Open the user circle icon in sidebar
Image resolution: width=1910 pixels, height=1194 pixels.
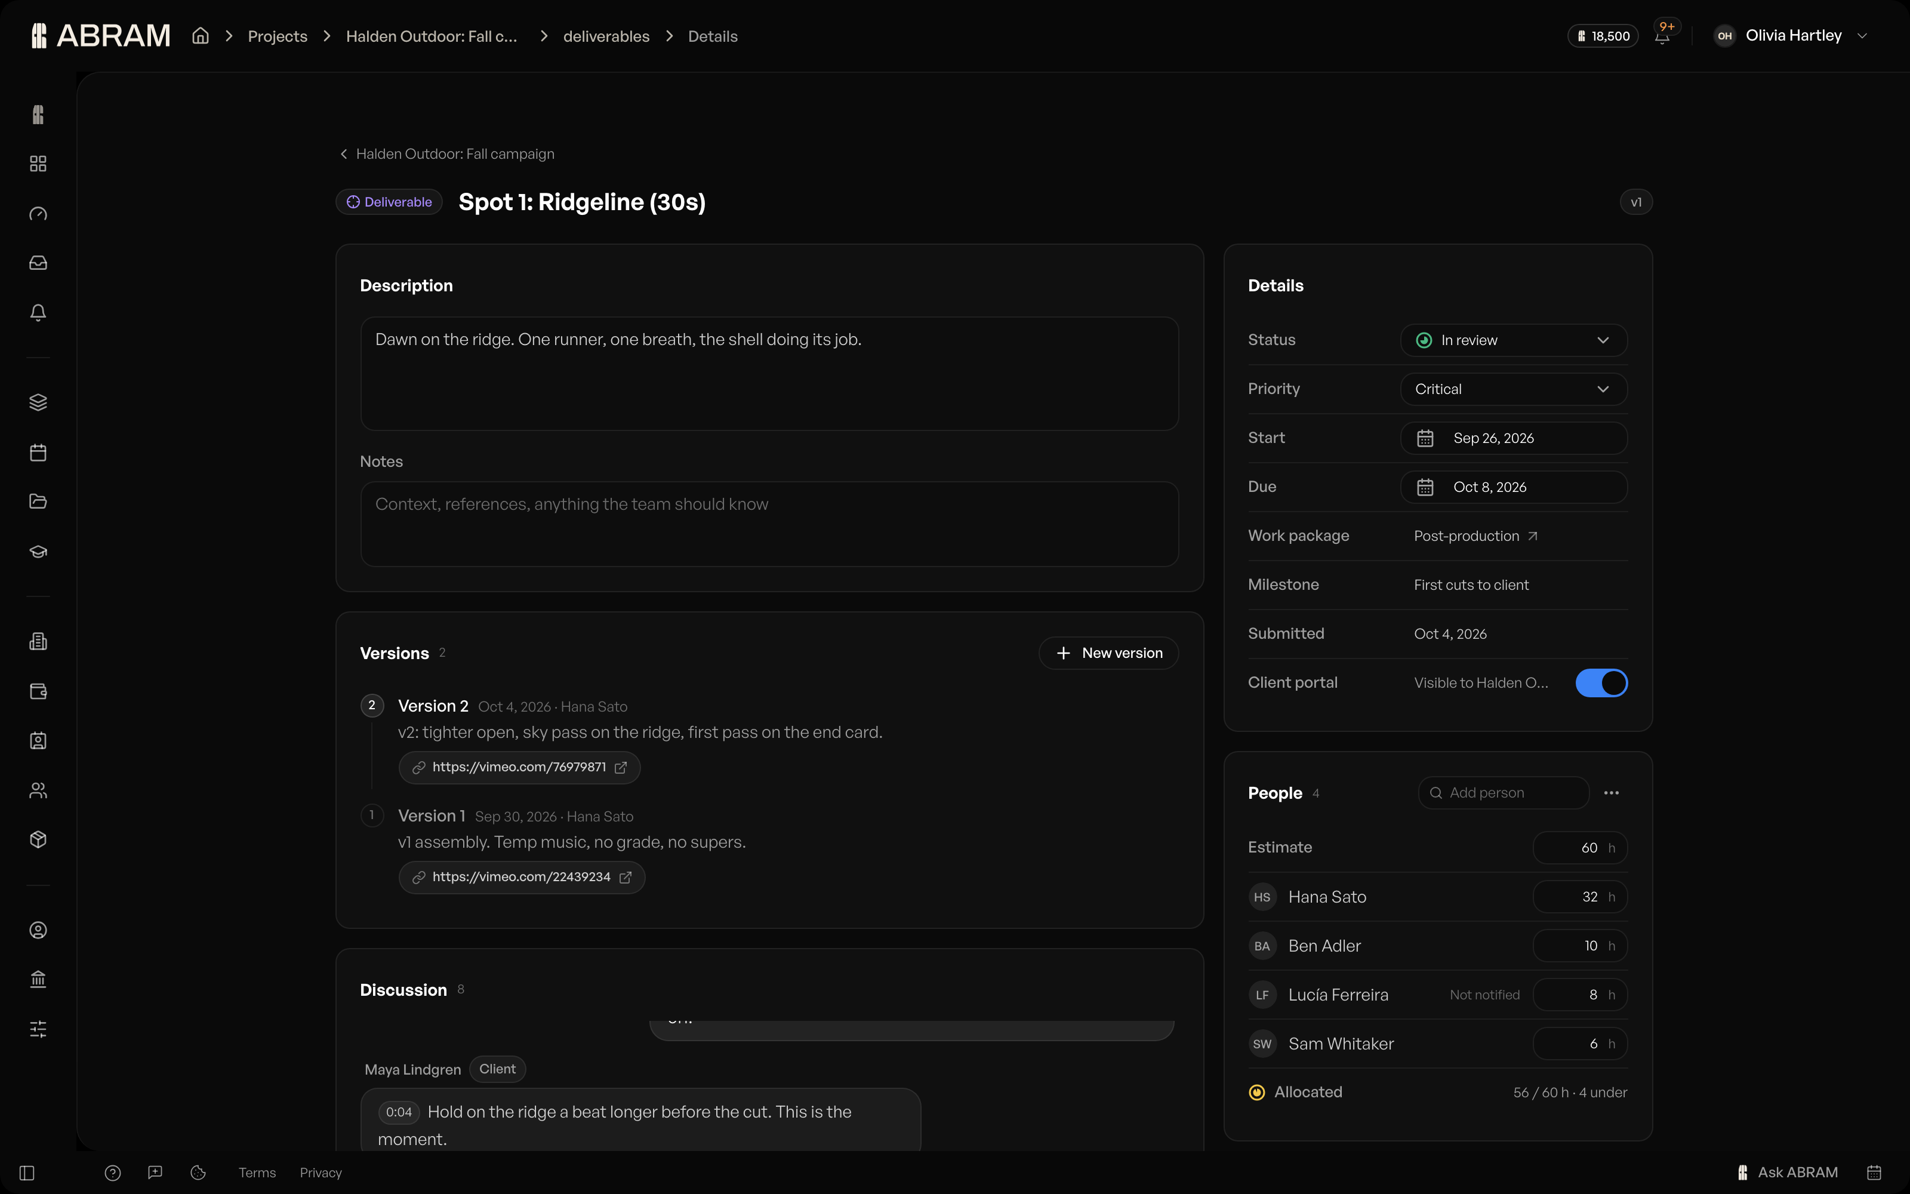[x=38, y=930]
